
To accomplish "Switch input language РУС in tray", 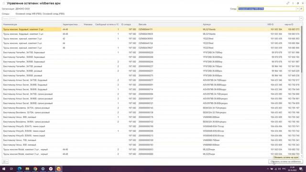I will tap(284, 169).
